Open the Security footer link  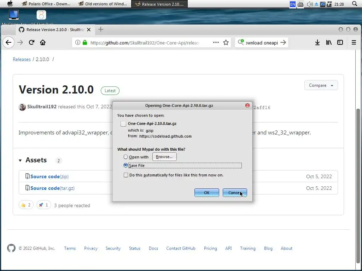point(113,248)
